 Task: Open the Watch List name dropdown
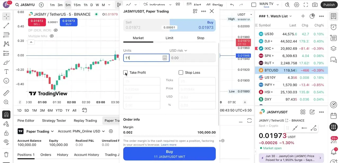pyautogui.click(x=291, y=16)
